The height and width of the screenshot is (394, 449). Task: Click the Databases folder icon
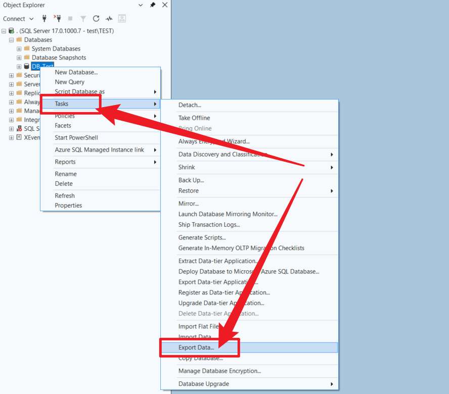[19, 39]
